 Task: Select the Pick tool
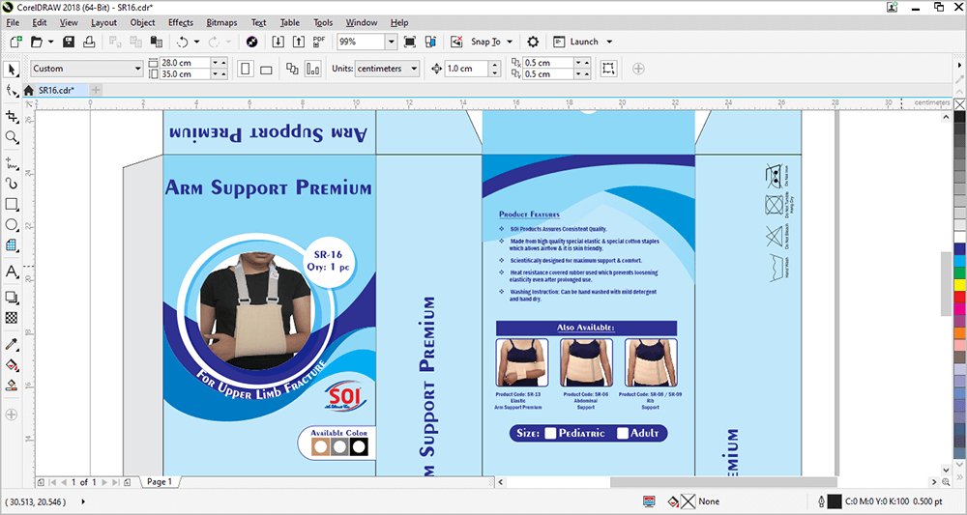click(x=11, y=69)
